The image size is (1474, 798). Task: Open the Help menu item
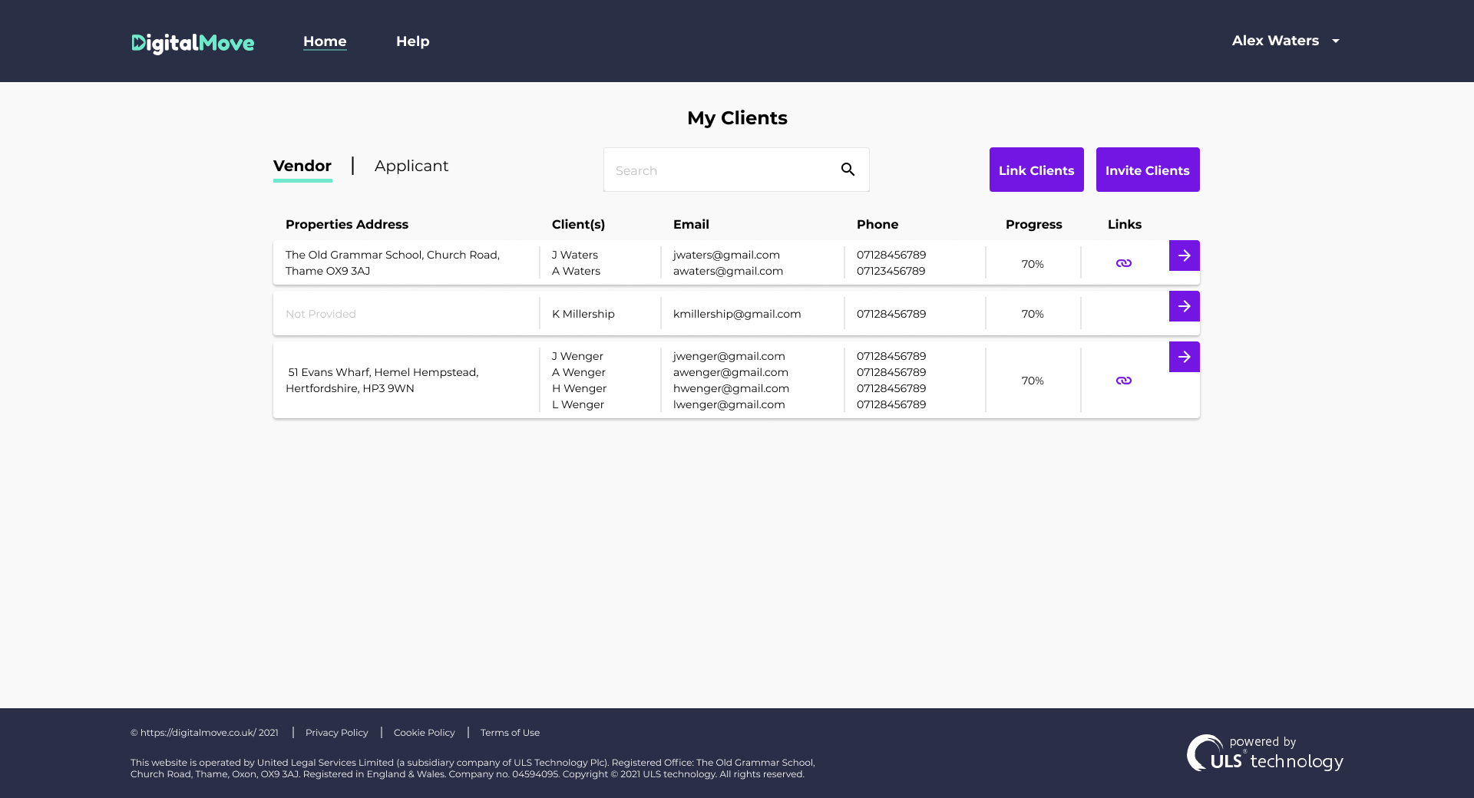[x=412, y=41]
